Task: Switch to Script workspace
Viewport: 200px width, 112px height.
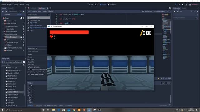Action: pyautogui.click(x=103, y=5)
